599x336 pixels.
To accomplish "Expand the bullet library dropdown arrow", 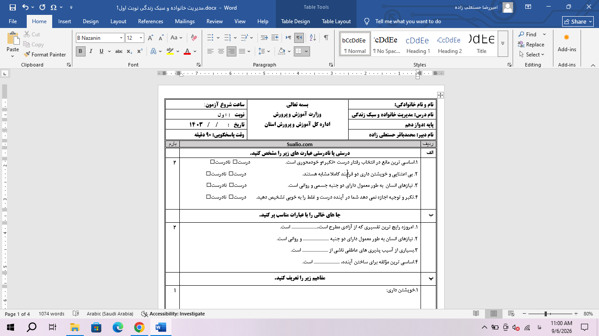I will coord(217,38).
